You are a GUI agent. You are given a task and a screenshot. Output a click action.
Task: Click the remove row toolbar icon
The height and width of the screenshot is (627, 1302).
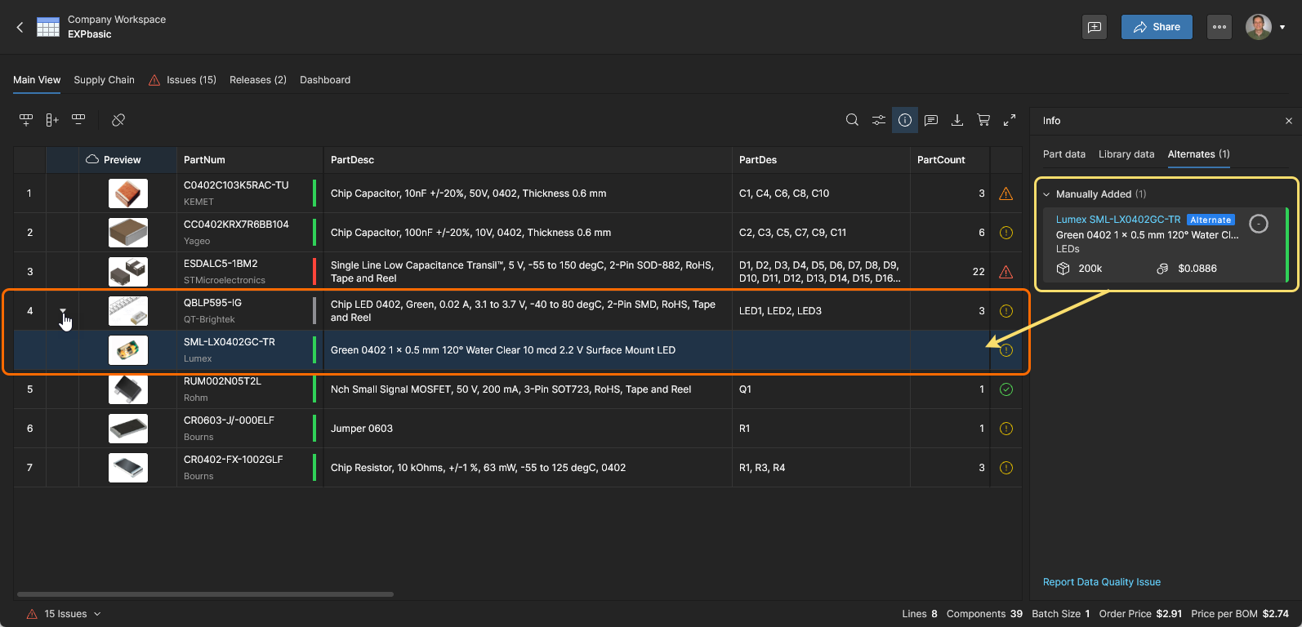click(x=78, y=120)
